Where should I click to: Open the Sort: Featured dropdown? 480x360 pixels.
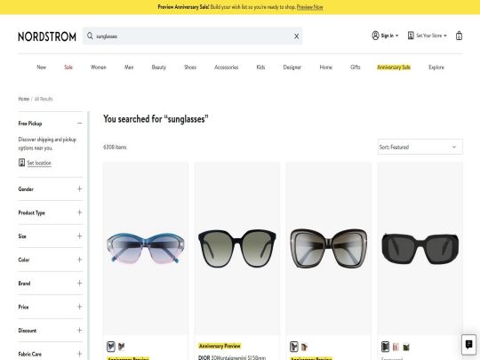click(420, 147)
